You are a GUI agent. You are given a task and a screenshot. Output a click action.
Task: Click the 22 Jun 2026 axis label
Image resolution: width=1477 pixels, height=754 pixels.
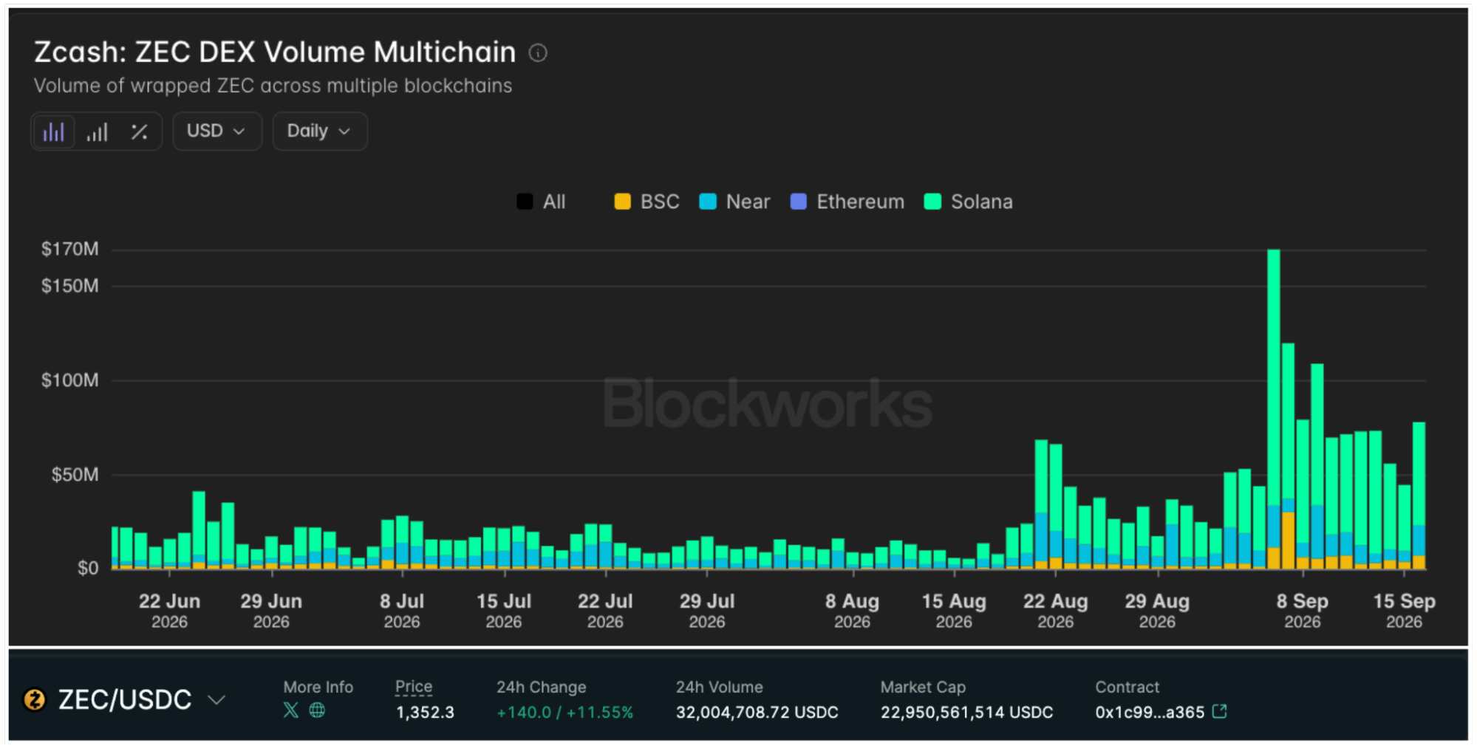(x=169, y=611)
